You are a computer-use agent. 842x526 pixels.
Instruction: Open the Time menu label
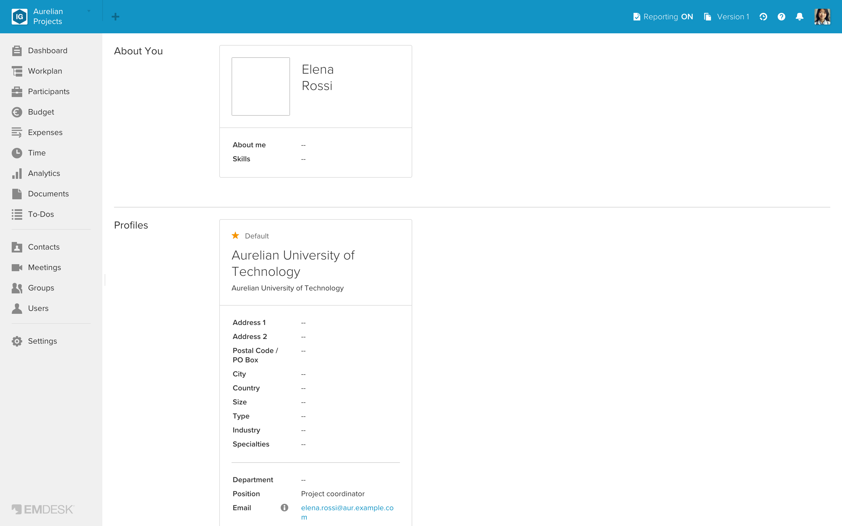point(37,153)
